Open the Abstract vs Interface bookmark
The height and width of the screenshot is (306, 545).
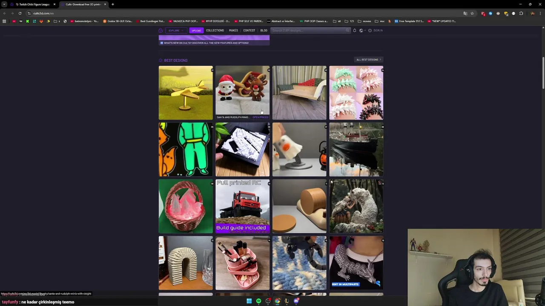pyautogui.click(x=281, y=21)
